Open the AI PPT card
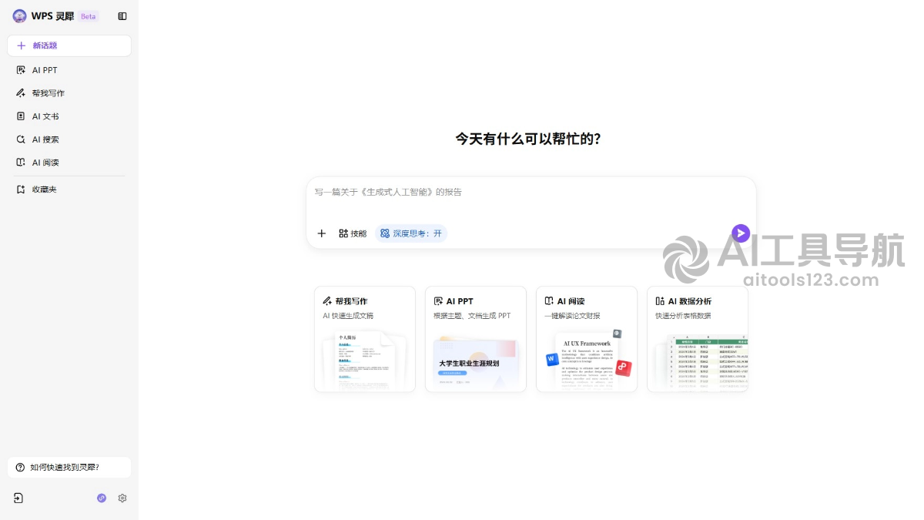This screenshot has width=924, height=520. tap(476, 339)
